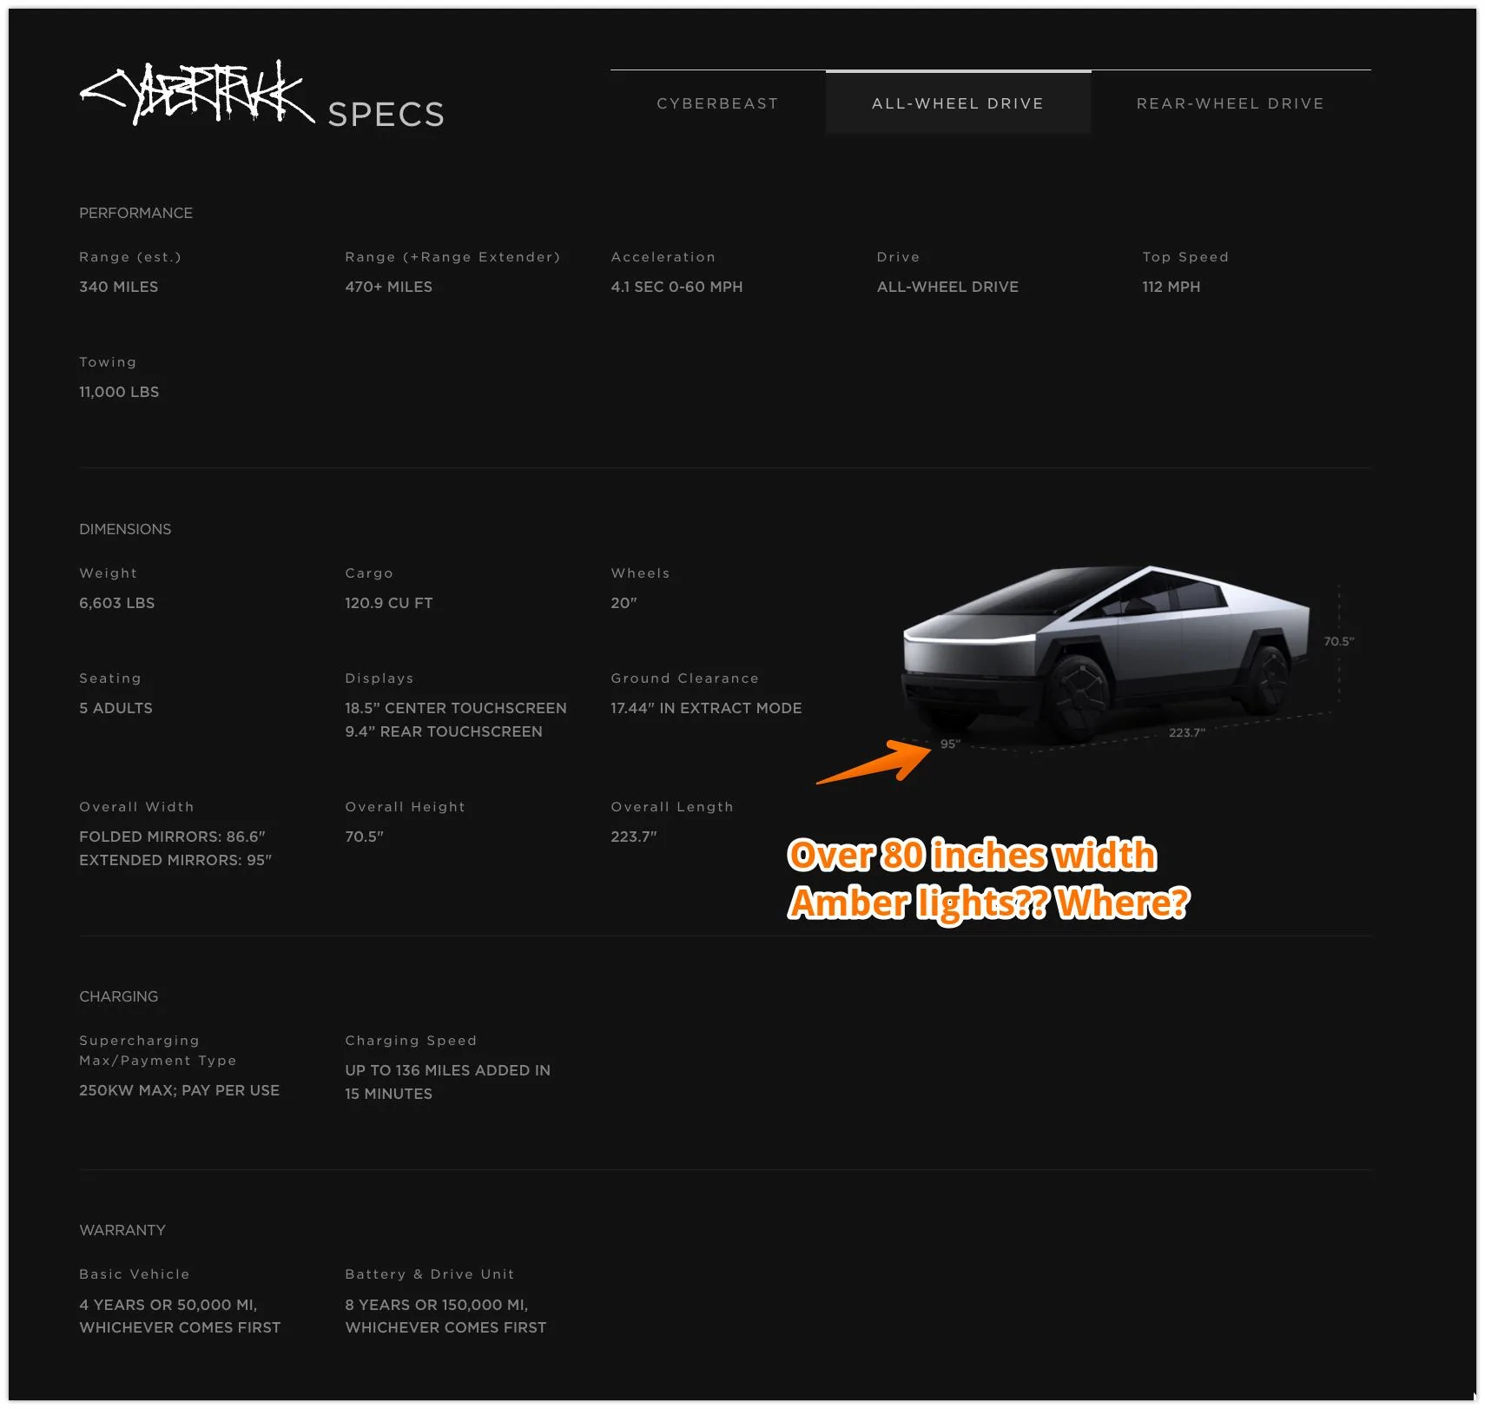This screenshot has width=1485, height=1409.
Task: Click the 223.7″ value under Overall Length
Action: 634,837
